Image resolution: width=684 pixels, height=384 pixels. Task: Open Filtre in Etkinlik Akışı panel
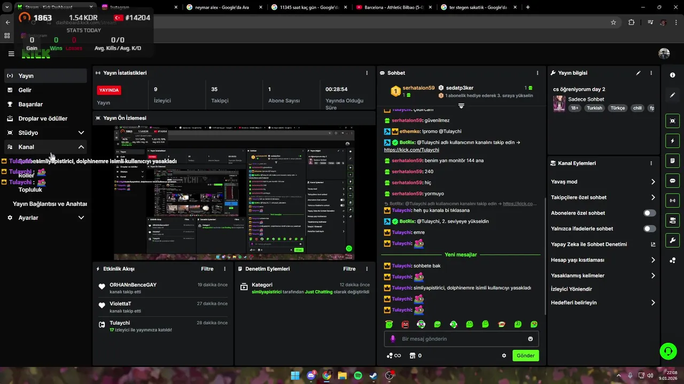(207, 269)
